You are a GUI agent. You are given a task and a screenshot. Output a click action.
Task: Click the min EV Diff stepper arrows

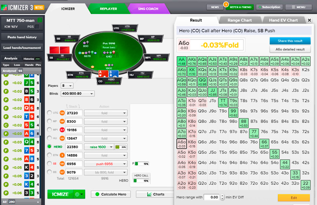coord(222,197)
